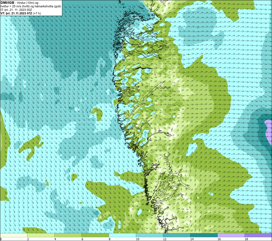Pick the 12–14 m/s teal swatch
The image size is (272, 241).
[177, 235]
